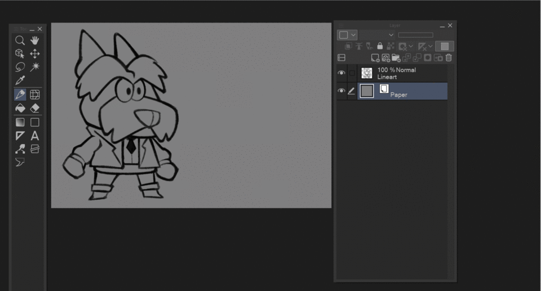Open the blending mode dropdown

point(377,35)
